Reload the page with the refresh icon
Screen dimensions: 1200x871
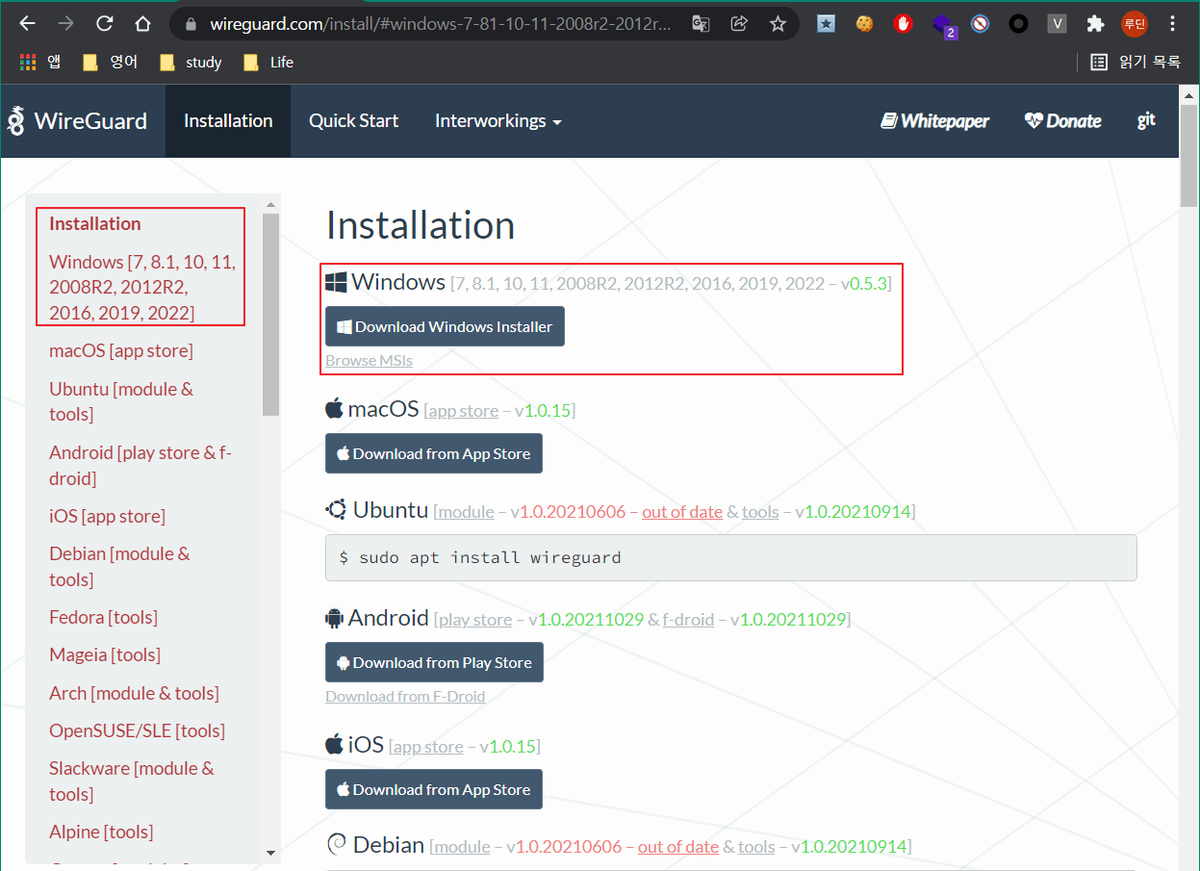pyautogui.click(x=104, y=24)
